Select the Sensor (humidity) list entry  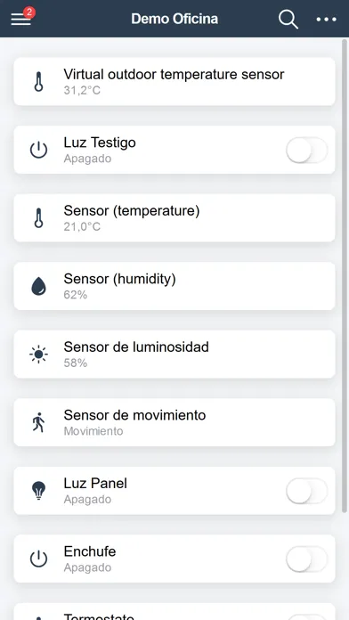pyautogui.click(x=174, y=286)
